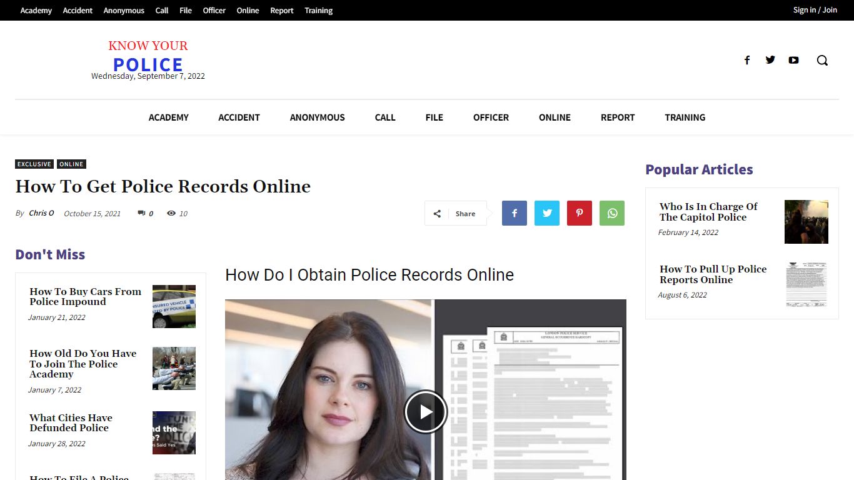This screenshot has width=854, height=480.
Task: Play the police records video
Action: pos(426,412)
